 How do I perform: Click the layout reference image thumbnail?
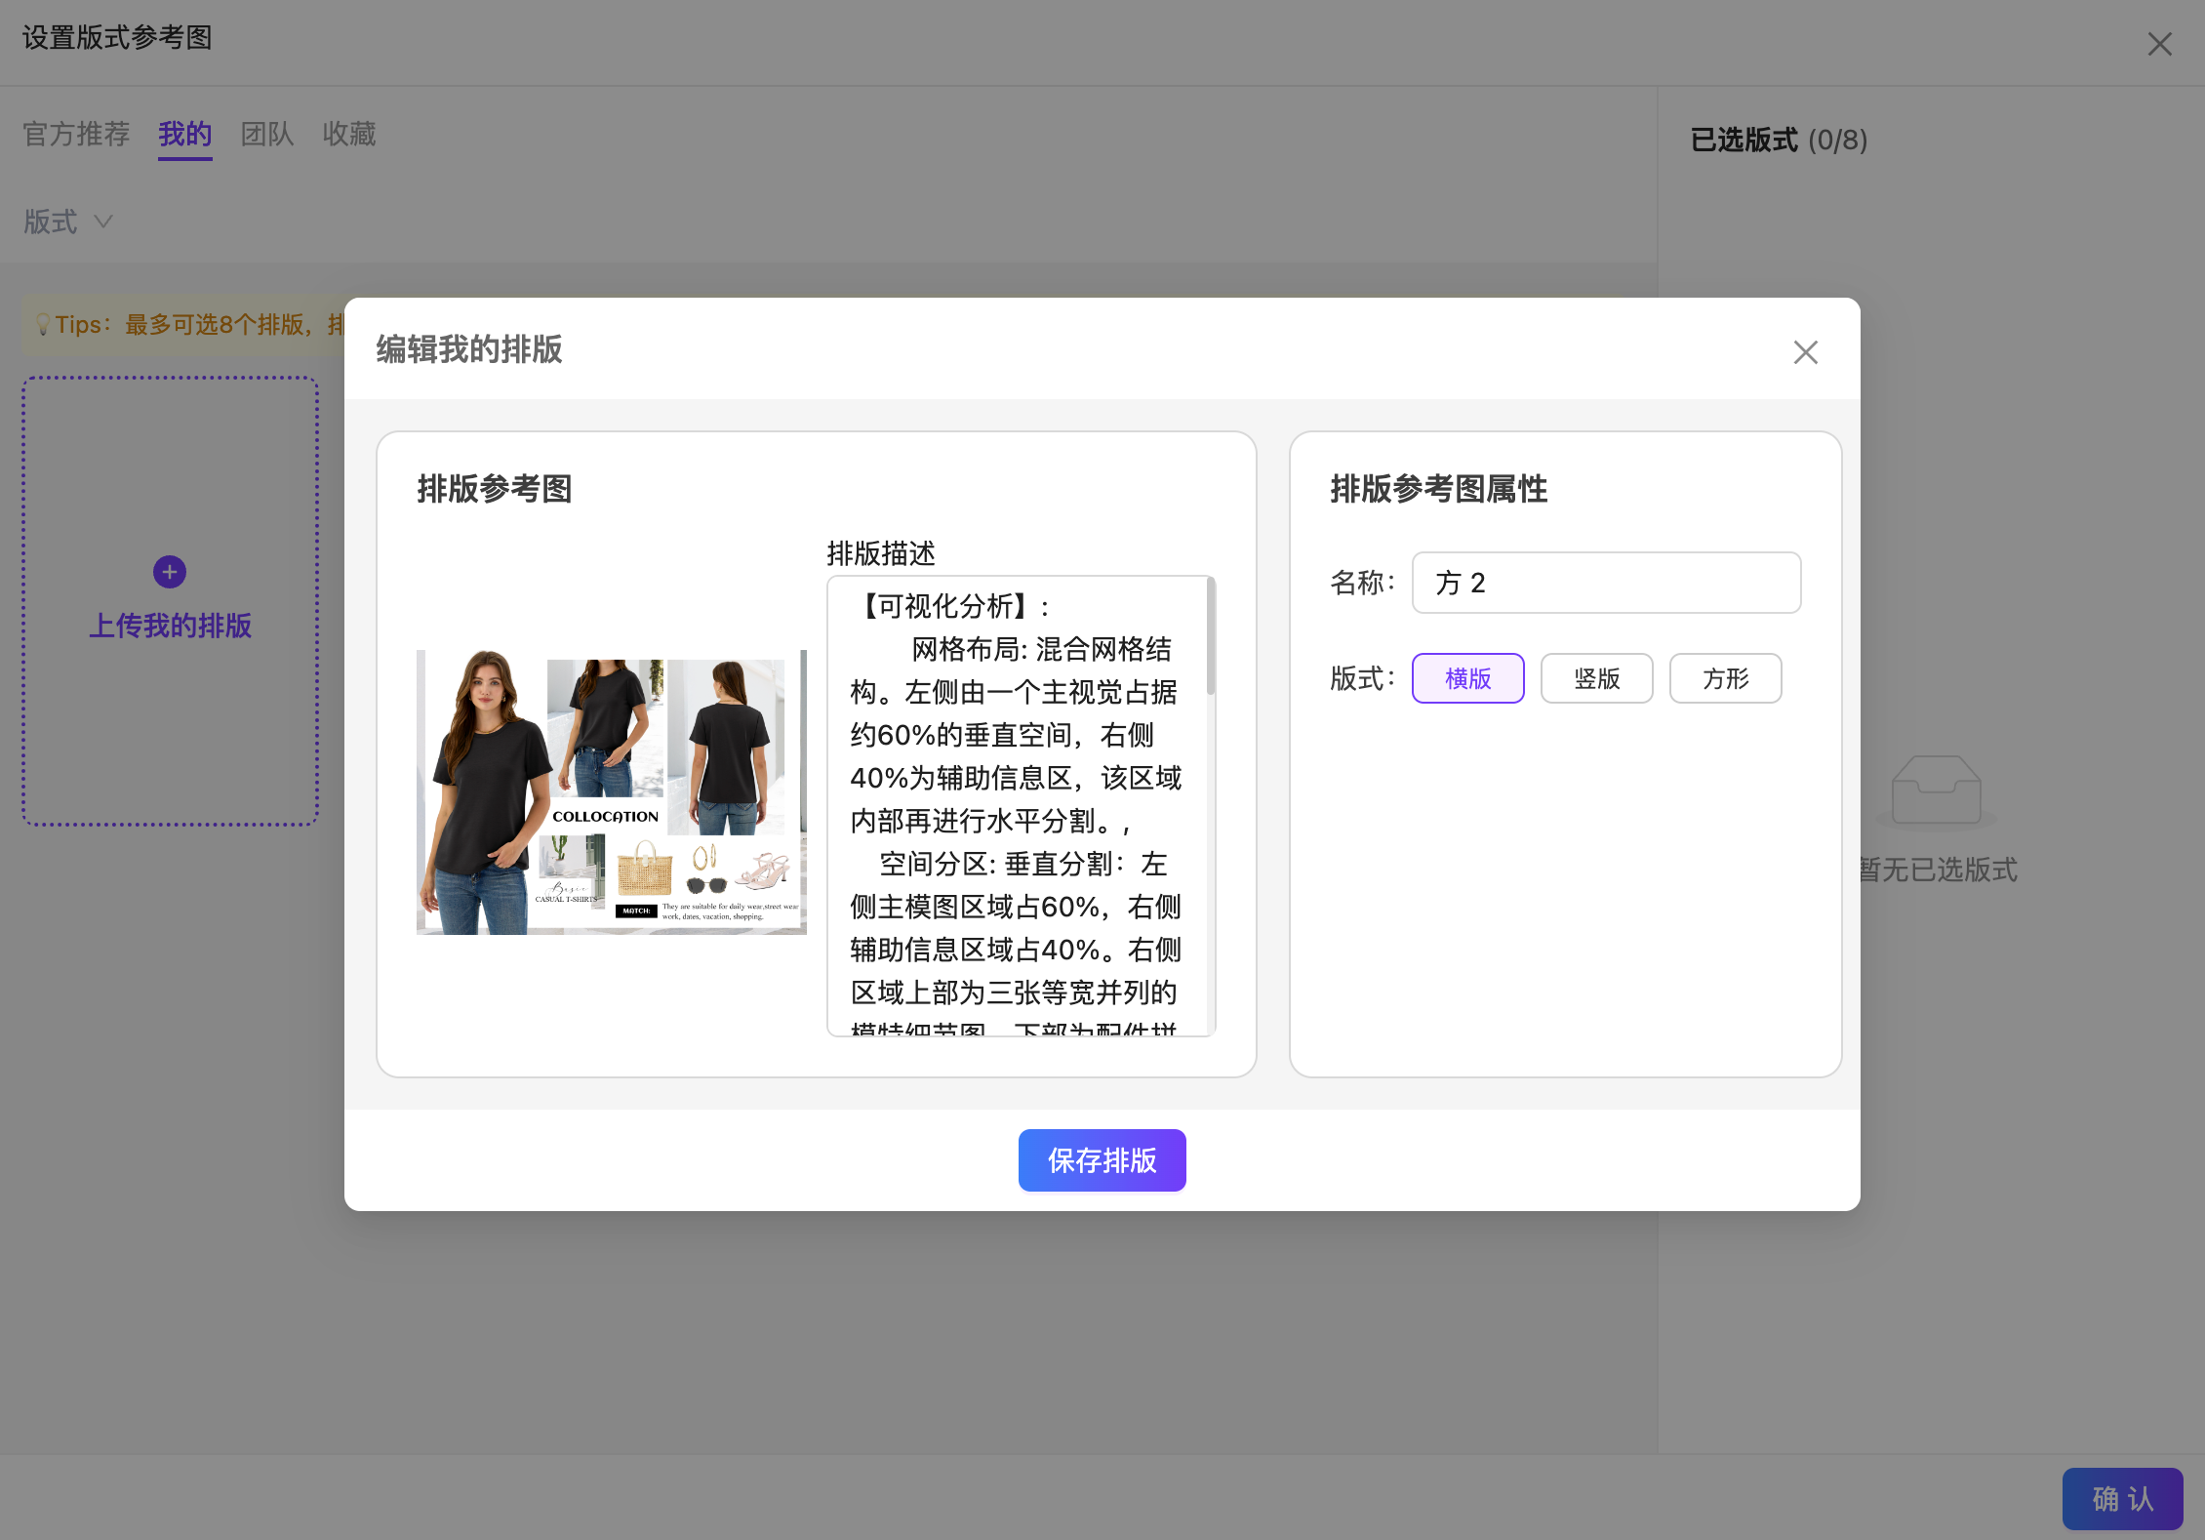coord(611,792)
